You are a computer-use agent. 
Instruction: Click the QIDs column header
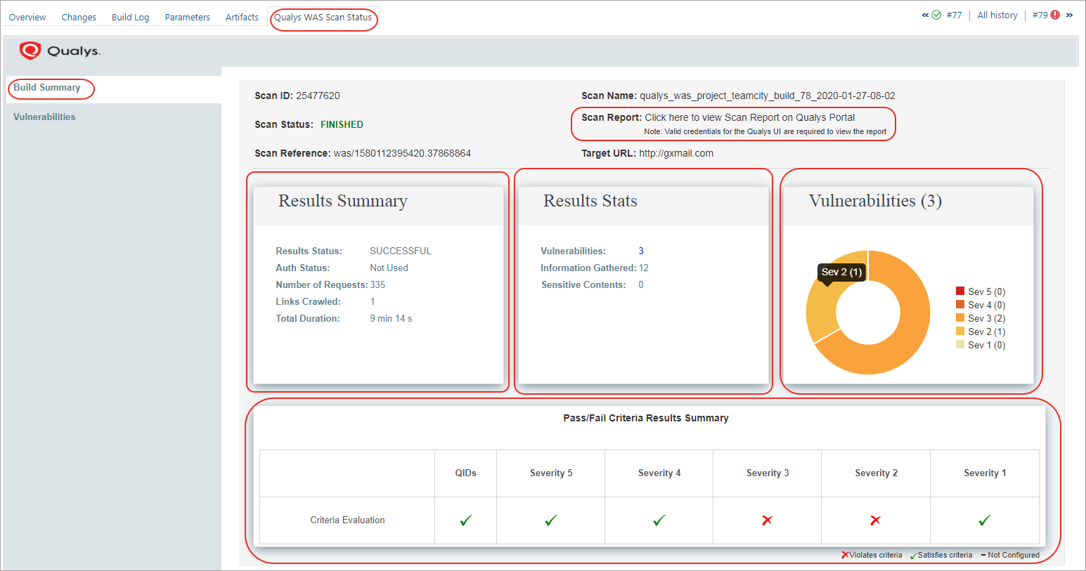coord(466,473)
